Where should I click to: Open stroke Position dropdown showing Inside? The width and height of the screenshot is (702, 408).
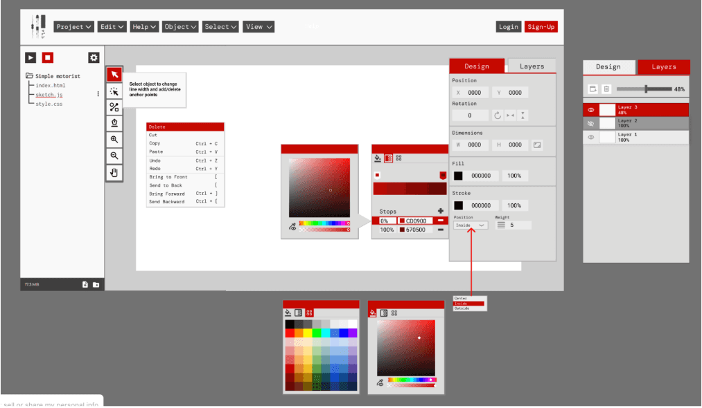tap(470, 225)
